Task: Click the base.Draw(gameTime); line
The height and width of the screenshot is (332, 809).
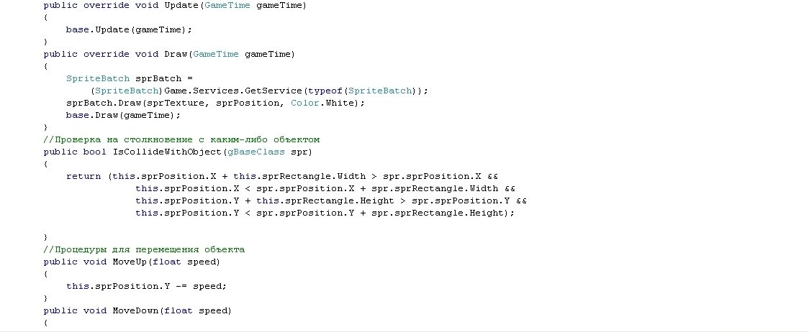Action: (123, 116)
